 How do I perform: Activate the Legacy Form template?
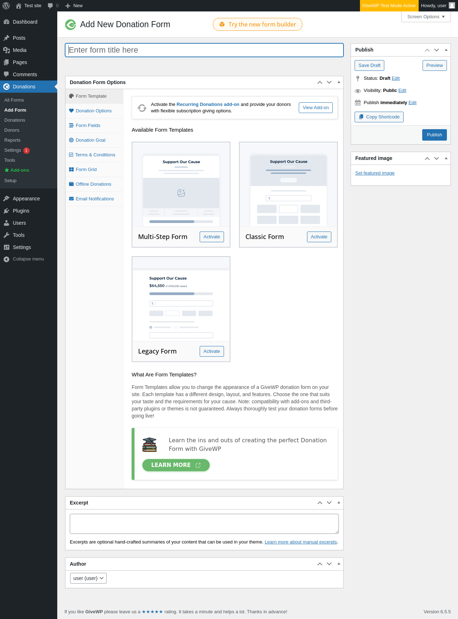[x=212, y=351]
